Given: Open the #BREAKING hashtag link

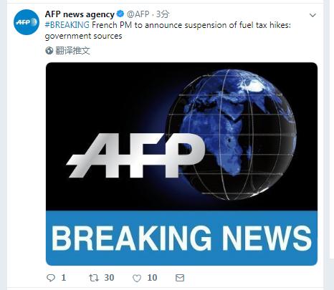Looking at the screenshot, I should [67, 25].
